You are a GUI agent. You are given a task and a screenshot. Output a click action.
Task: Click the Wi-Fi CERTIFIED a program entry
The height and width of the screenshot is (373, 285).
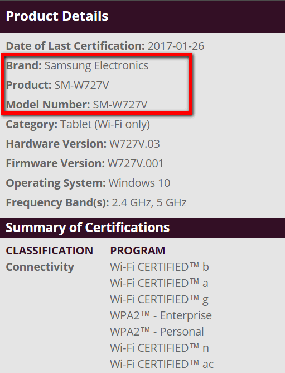[x=159, y=283]
